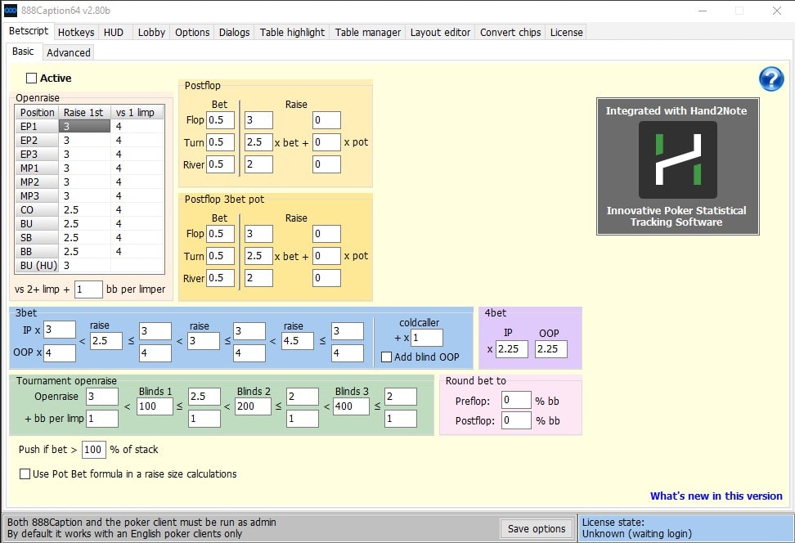Switch to the Layout editor tab
The height and width of the screenshot is (543, 795).
440,33
